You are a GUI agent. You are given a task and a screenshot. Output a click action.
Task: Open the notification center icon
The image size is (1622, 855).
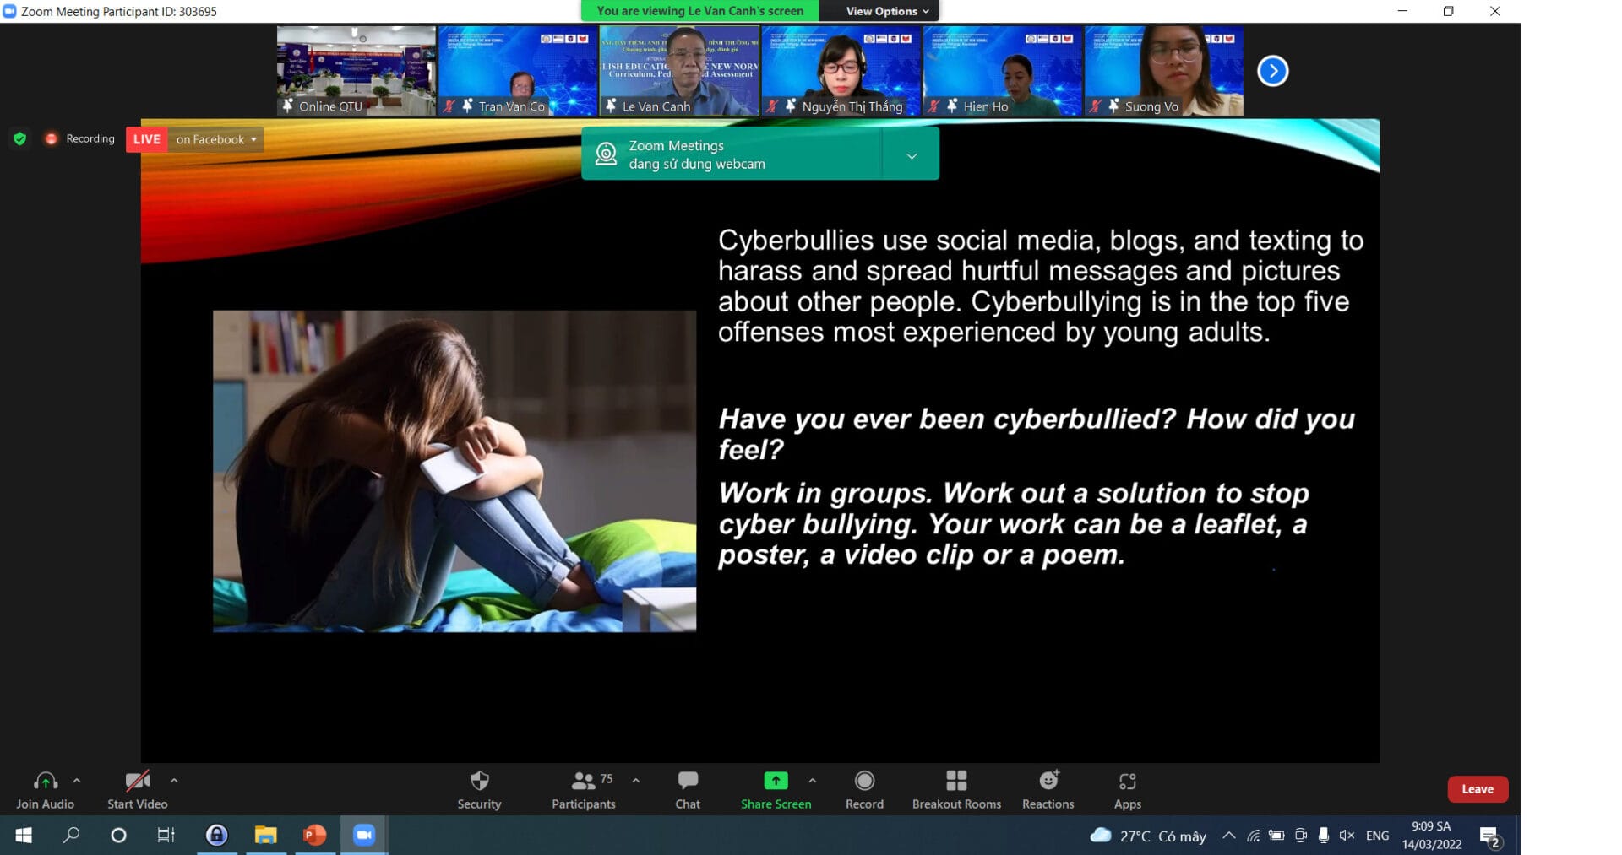pos(1490,836)
